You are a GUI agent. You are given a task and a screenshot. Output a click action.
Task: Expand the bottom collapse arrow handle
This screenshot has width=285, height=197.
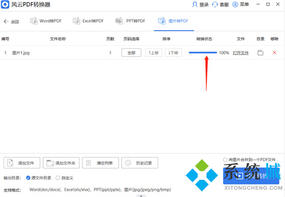pyautogui.click(x=141, y=196)
